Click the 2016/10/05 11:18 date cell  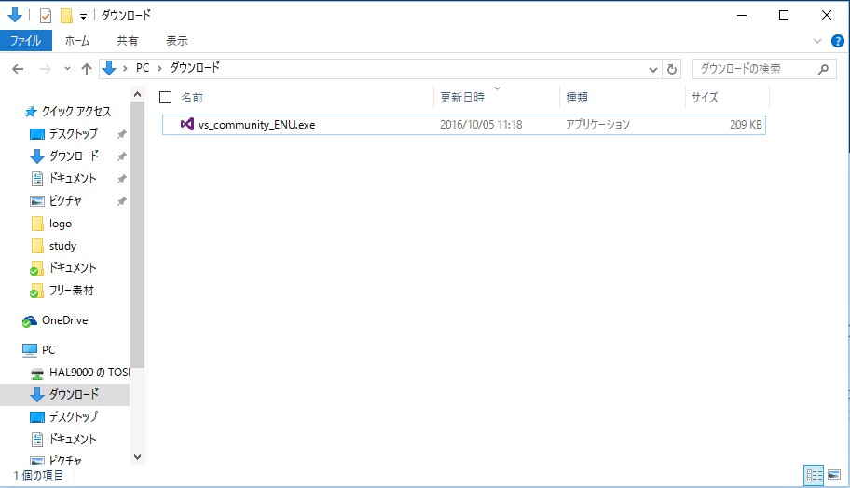tap(481, 125)
